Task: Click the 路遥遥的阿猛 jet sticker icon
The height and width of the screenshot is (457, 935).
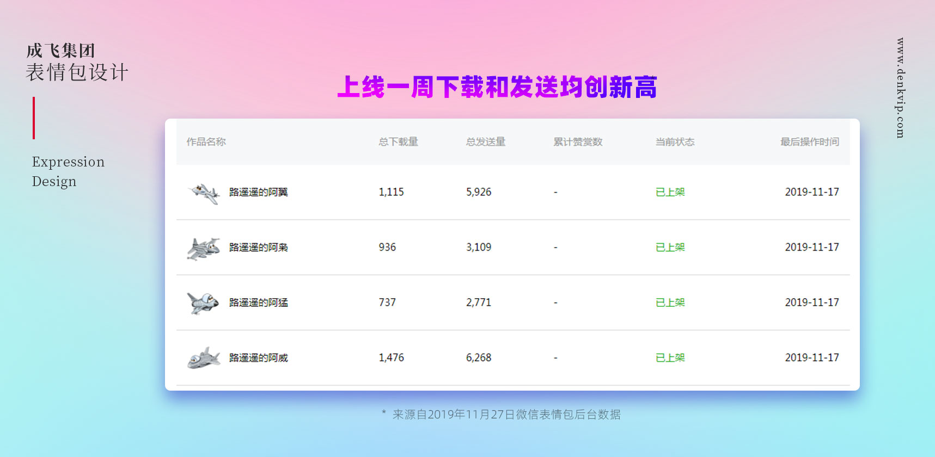Action: [x=203, y=303]
